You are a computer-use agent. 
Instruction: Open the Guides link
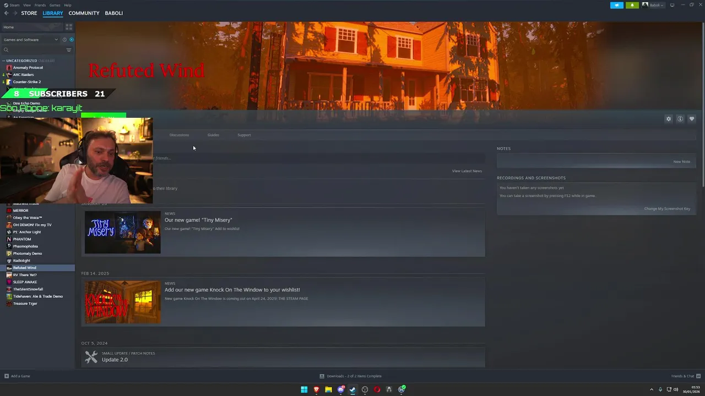click(x=213, y=135)
